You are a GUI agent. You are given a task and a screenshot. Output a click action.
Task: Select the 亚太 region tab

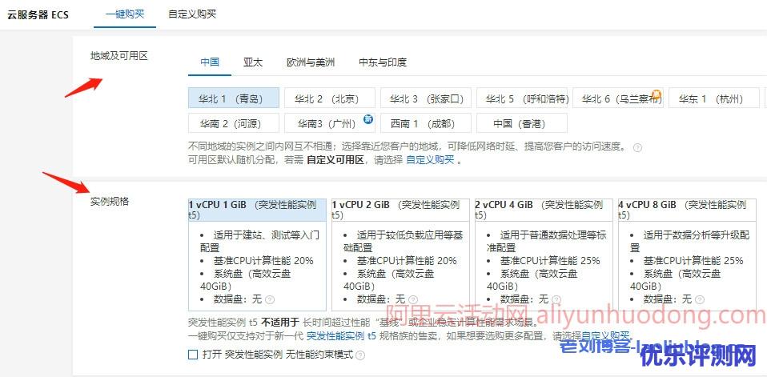click(253, 62)
